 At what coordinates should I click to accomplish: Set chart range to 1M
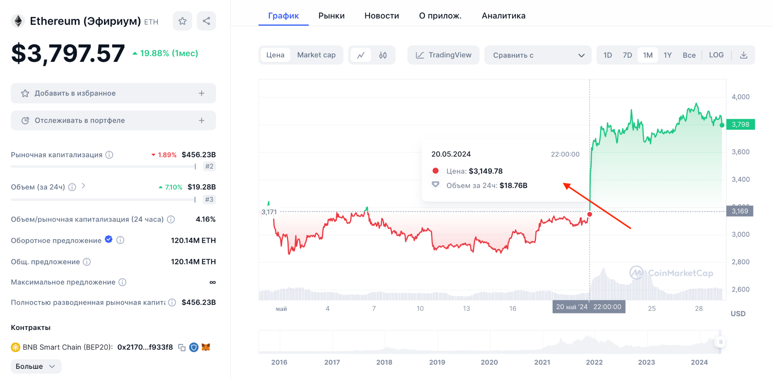tap(648, 55)
